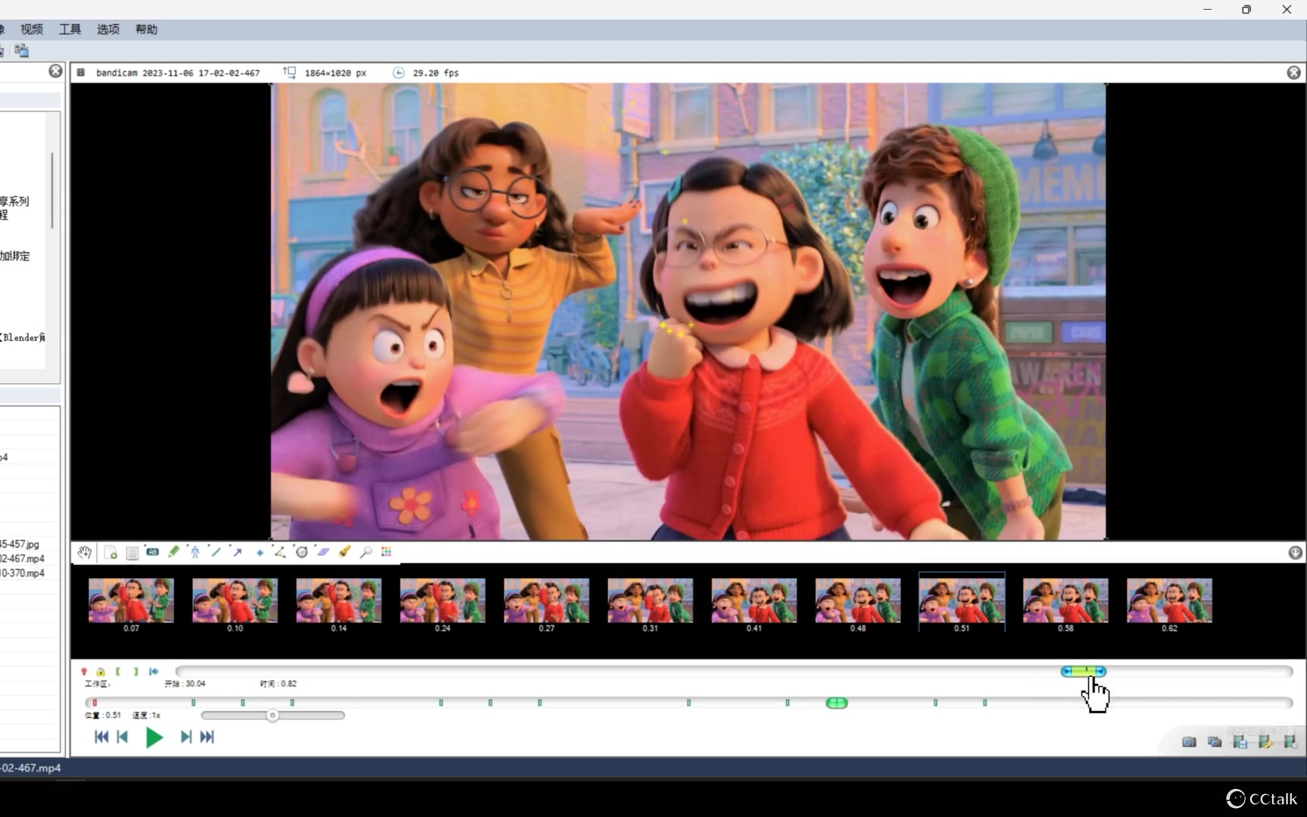Click the 0.82 duration value

288,684
